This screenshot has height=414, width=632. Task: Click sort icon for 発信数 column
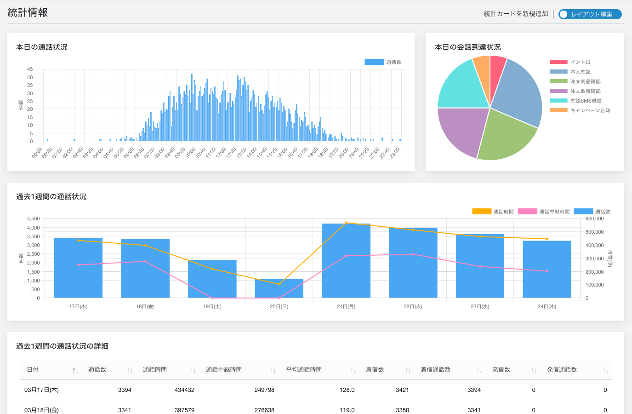click(534, 371)
